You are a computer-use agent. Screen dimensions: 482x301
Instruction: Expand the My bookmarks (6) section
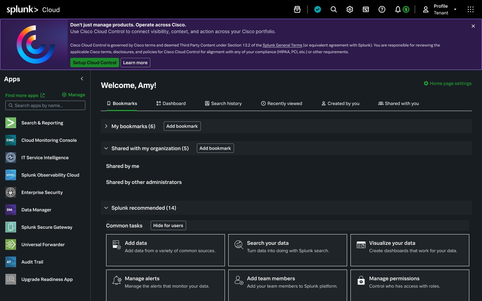106,126
